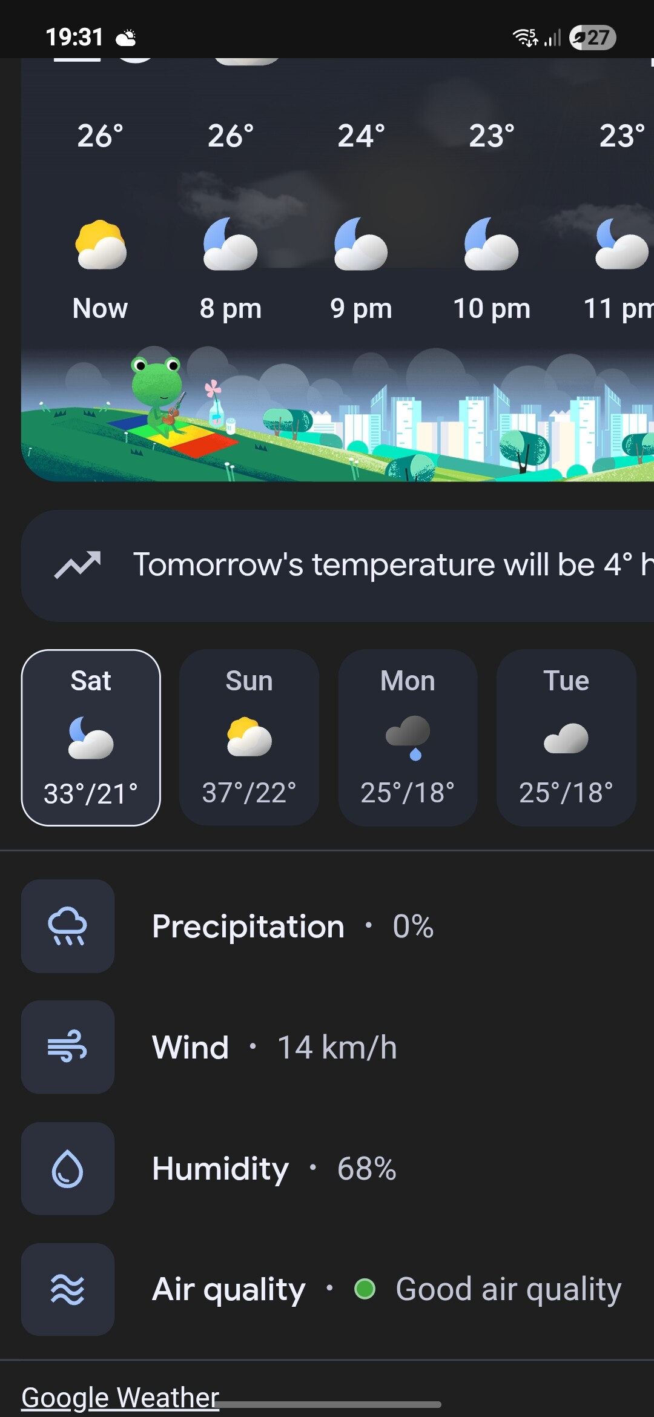Screen dimensions: 654x1417
Task: Tap the trending-up arrow icon
Action: pyautogui.click(x=78, y=564)
